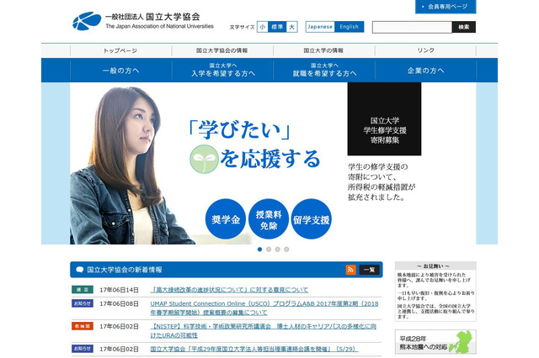Click the お知らせ tag beside 17年06月08日

coord(83,303)
